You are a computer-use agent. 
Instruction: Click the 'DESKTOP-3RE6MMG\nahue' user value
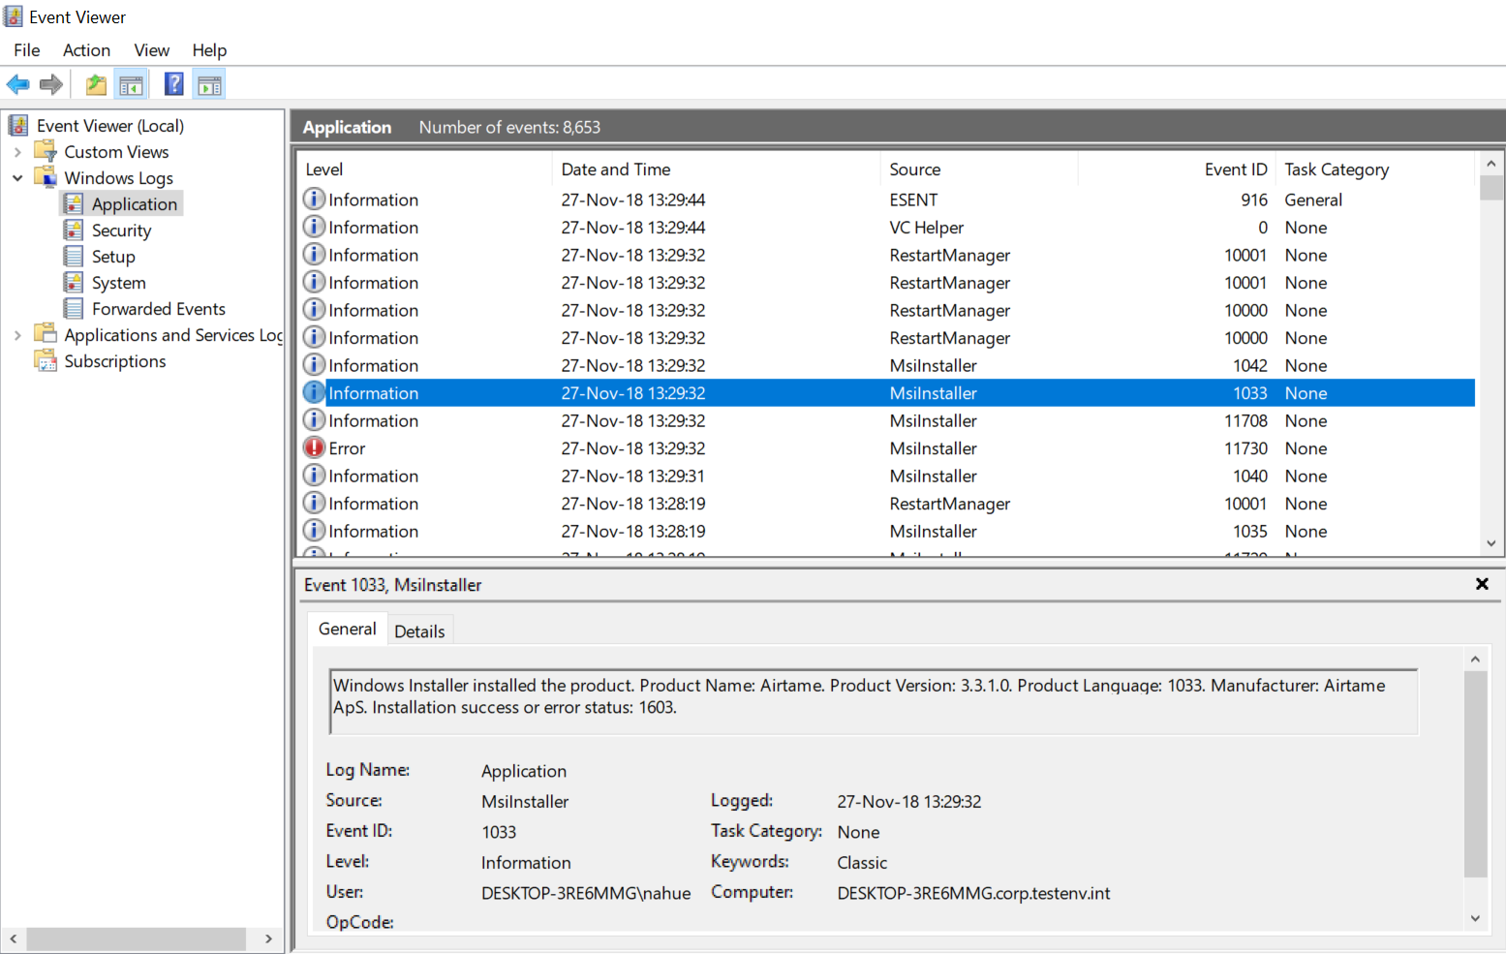[x=586, y=893]
